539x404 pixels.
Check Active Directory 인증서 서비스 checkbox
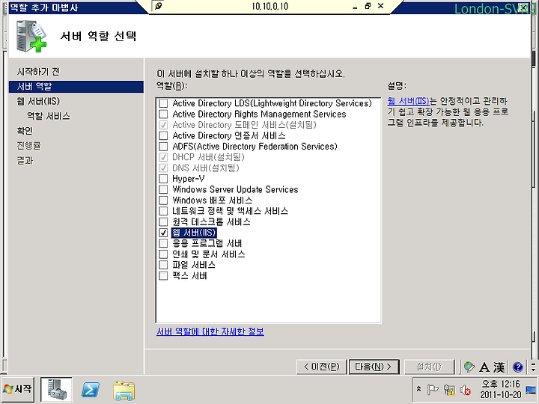[163, 135]
